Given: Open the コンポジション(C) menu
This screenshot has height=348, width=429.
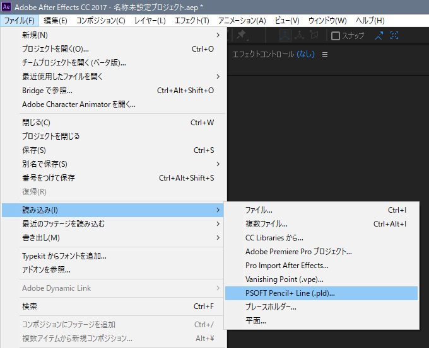Looking at the screenshot, I should [101, 21].
